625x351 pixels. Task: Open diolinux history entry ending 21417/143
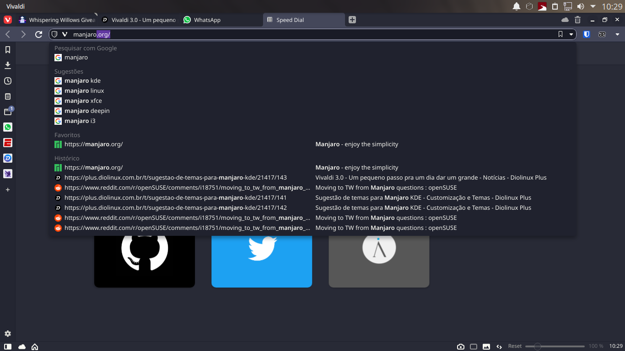pyautogui.click(x=312, y=178)
